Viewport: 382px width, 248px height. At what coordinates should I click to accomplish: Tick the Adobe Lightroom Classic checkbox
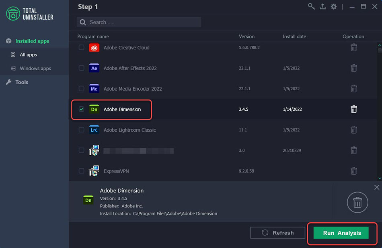tap(81, 130)
